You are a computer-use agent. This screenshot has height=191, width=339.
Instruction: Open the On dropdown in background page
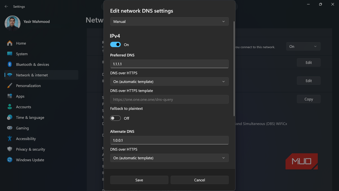coord(303,46)
